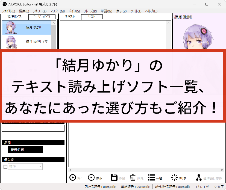Open the 単語(W) menu
The width and height of the screenshot is (226, 190).
(106, 11)
